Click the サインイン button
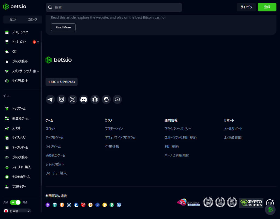 tap(246, 7)
